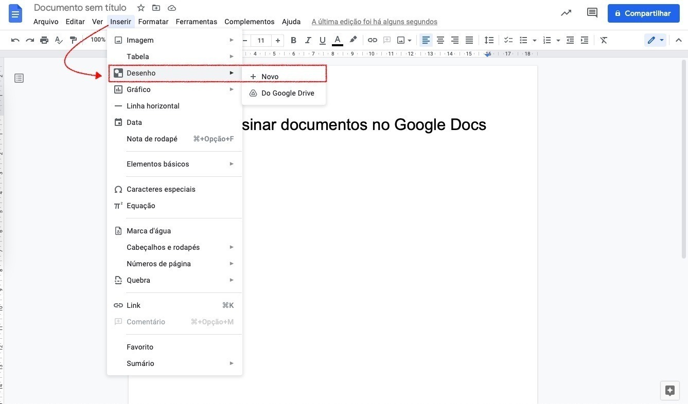Open numbered list style dropdown arrow
Screen dimensions: 688x404
coord(558,40)
